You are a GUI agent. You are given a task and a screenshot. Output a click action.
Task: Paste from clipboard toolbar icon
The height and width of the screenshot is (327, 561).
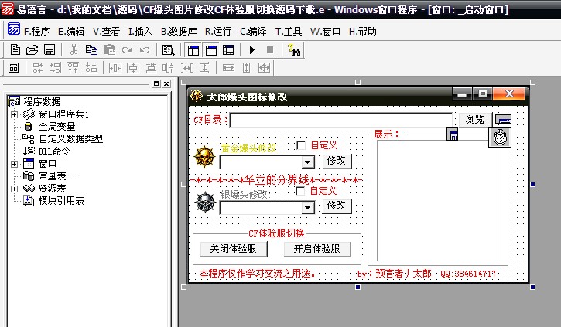pos(109,49)
